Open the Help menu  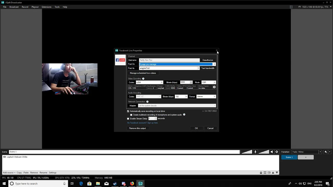point(65,7)
